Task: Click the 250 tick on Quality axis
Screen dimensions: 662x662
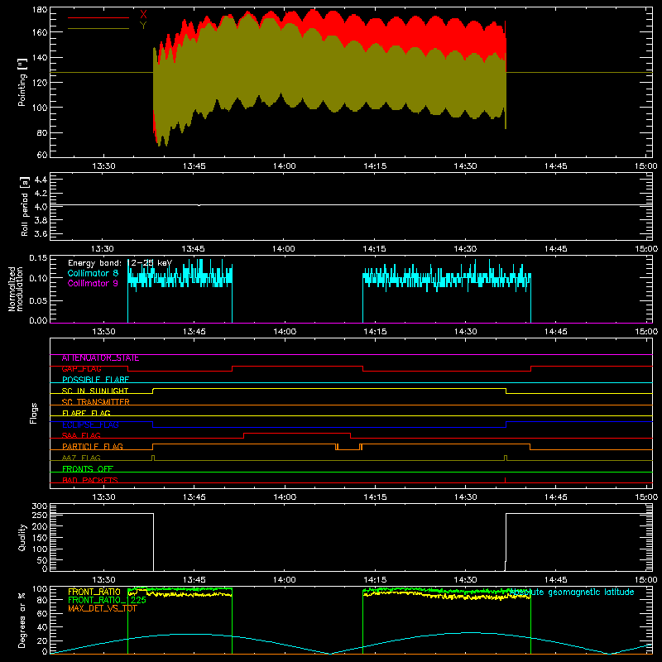Action: point(40,516)
